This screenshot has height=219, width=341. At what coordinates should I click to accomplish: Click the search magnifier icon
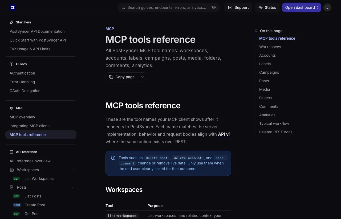pyautogui.click(x=123, y=7)
